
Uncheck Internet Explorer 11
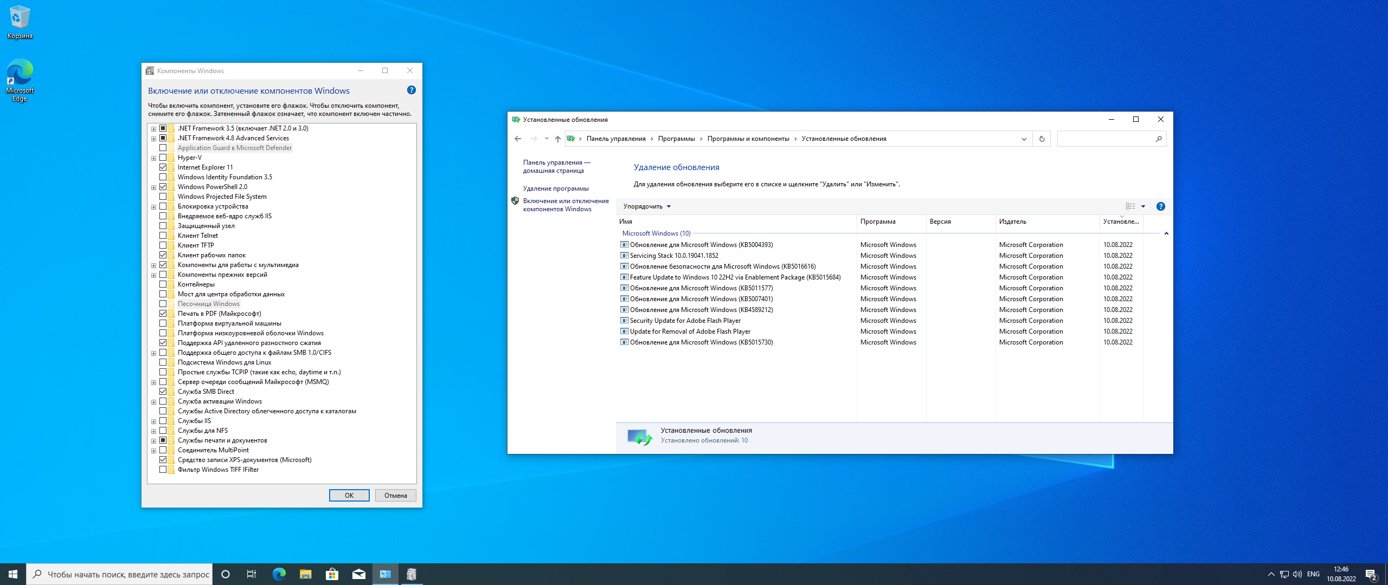point(163,167)
